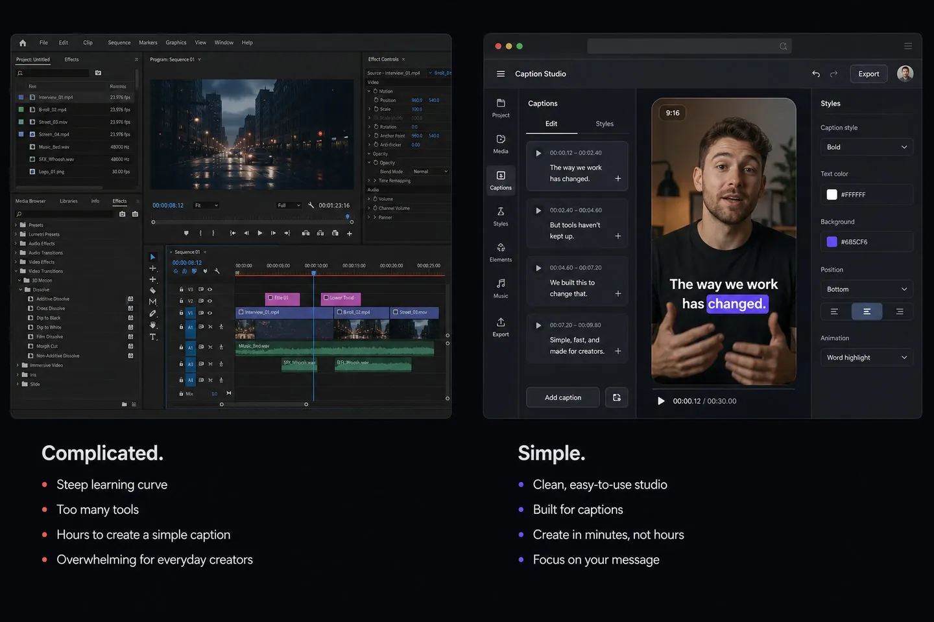Expand the Audio Effects folder
The image size is (934, 622).
click(16, 244)
